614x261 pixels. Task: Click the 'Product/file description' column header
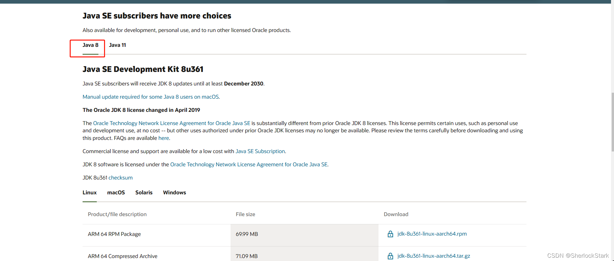[117, 214]
